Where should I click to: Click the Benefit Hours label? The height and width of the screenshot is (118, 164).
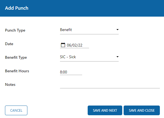click(17, 71)
